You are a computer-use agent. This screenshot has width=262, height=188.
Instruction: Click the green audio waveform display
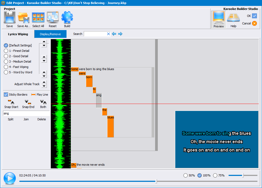click(x=61, y=104)
